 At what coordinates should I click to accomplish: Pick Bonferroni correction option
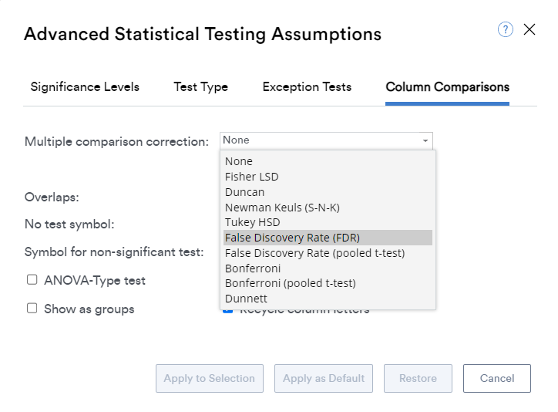pos(253,268)
